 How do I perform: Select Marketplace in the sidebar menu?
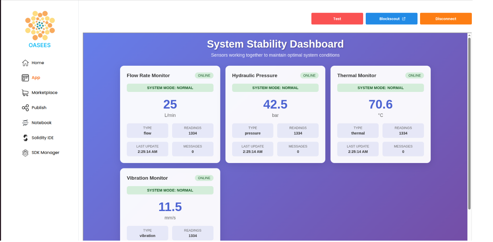[45, 93]
